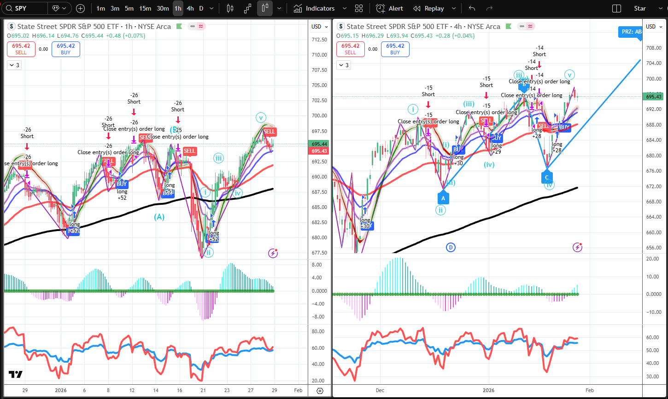This screenshot has height=399, width=668.
Task: Select the highlighted hollow candles style icon
Action: pos(265,8)
